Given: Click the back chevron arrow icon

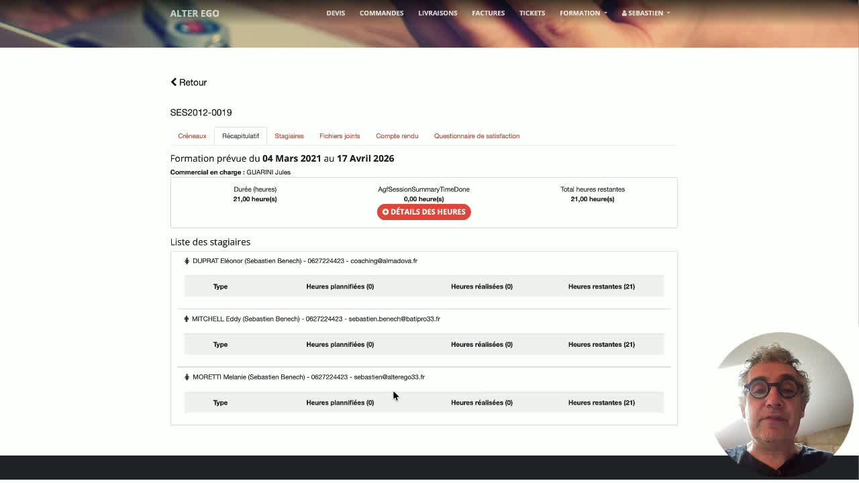Looking at the screenshot, I should coord(174,83).
